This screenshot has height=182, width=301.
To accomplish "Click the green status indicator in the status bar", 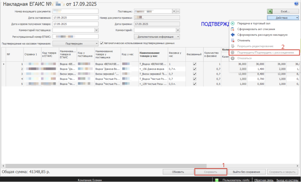I will click(x=217, y=180).
